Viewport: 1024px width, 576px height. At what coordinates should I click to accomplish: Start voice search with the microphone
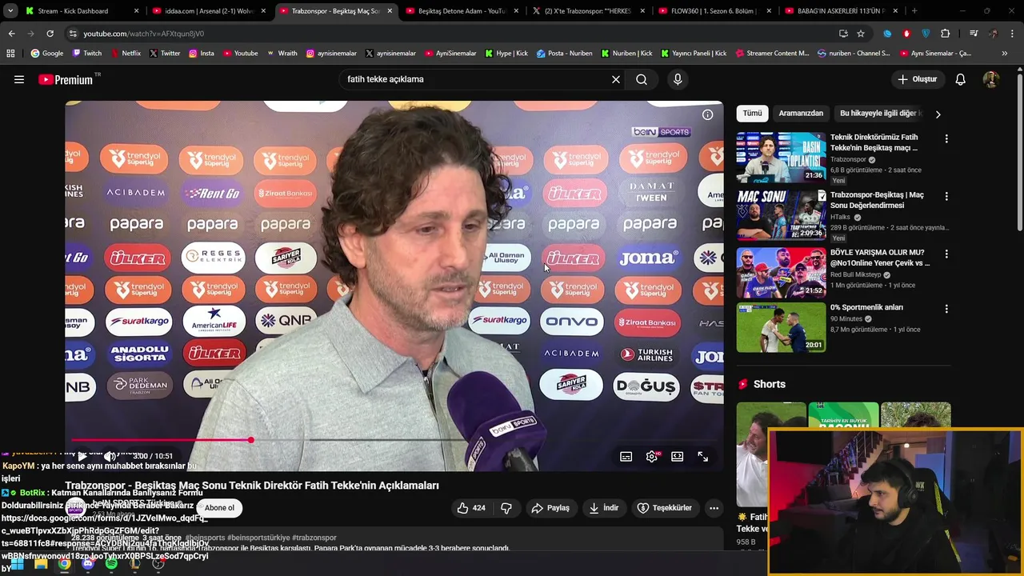pyautogui.click(x=678, y=79)
